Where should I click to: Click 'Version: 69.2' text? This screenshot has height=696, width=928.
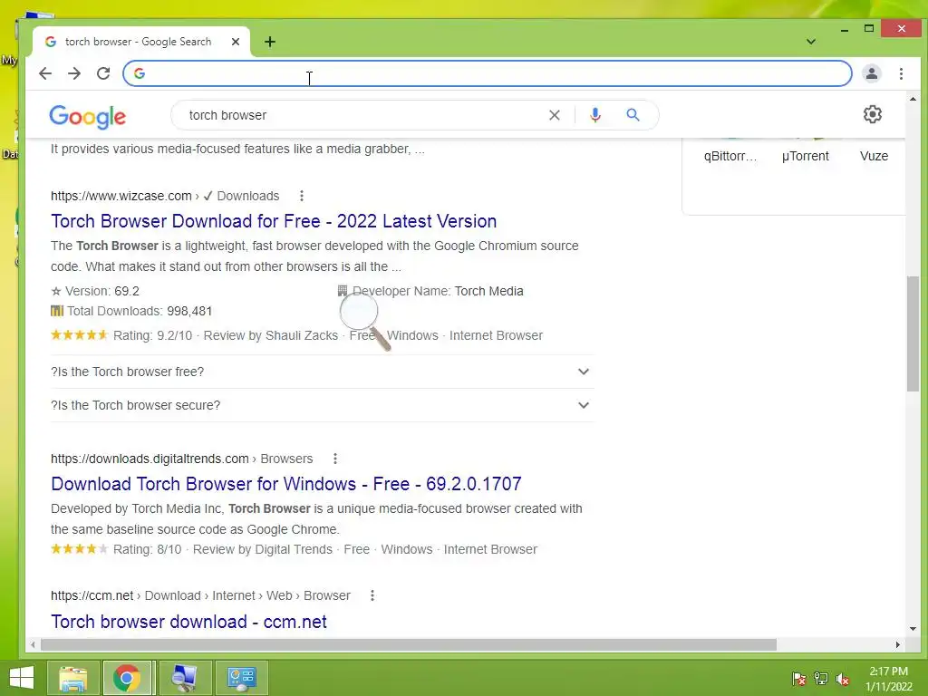pos(95,291)
